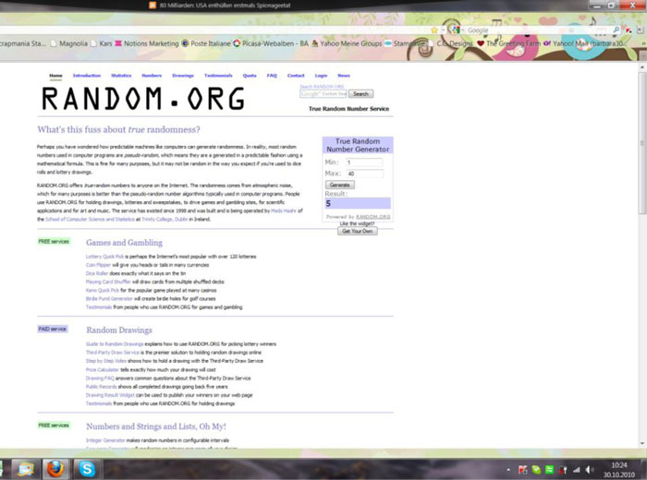
Task: Open the Yahoo! Mail bookmark
Action: (x=584, y=43)
